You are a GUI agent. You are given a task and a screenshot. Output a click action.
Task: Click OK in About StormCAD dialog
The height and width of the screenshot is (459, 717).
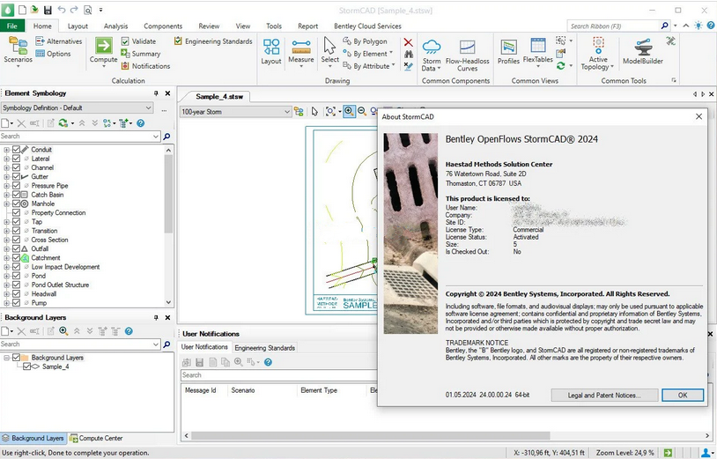[683, 395]
